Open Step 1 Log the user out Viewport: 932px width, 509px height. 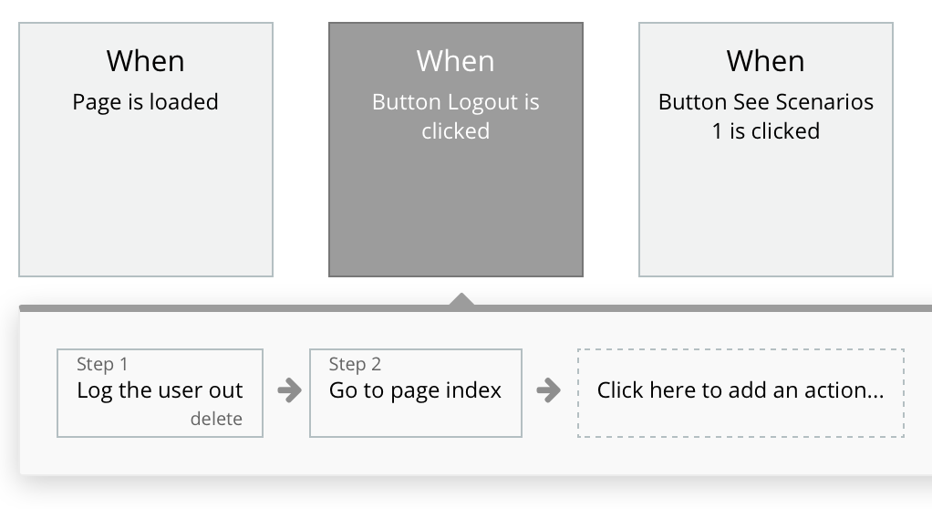coord(160,391)
